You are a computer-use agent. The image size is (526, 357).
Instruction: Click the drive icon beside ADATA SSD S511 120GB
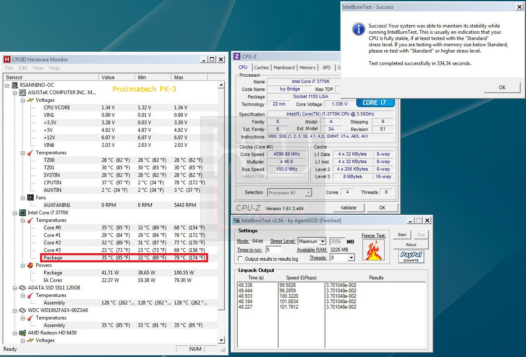tap(23, 288)
